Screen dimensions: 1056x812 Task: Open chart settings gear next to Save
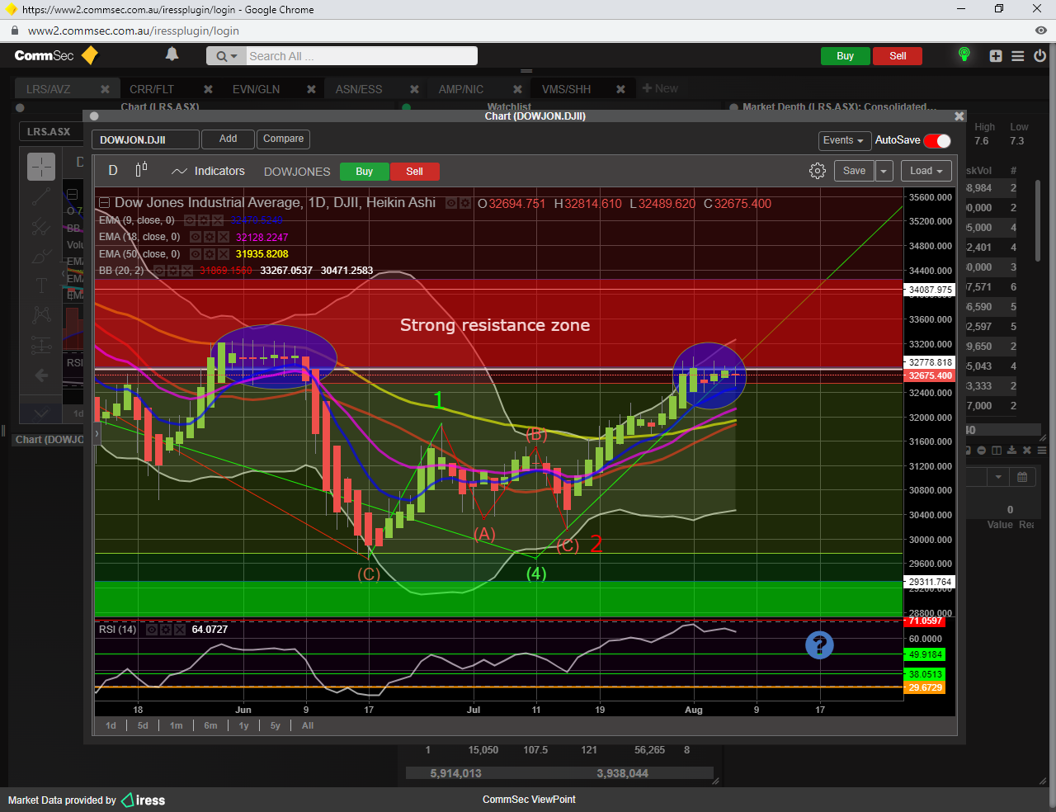tap(818, 171)
